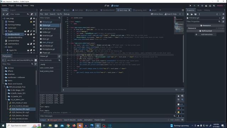The image size is (227, 128).
Task: Toggle standard messages filter in Output
Action: click(x=180, y=104)
